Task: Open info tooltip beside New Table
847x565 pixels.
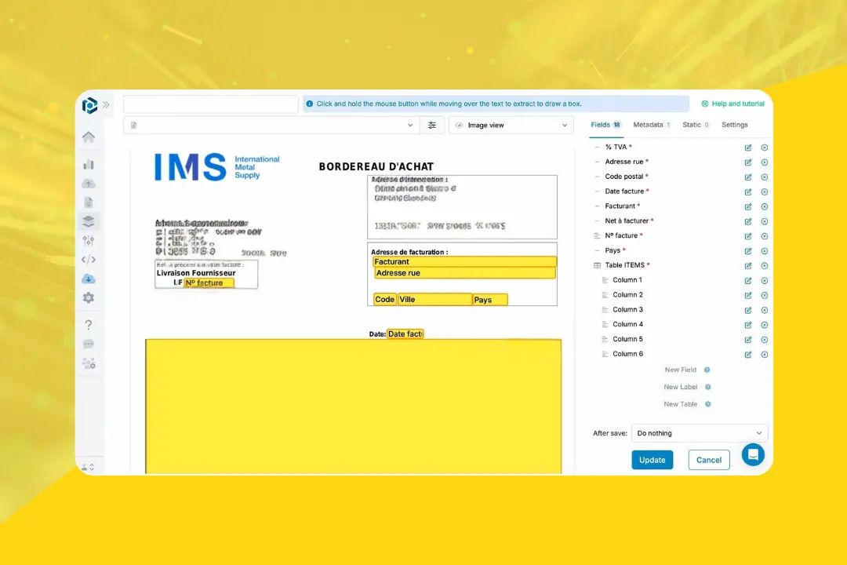Action: point(708,404)
